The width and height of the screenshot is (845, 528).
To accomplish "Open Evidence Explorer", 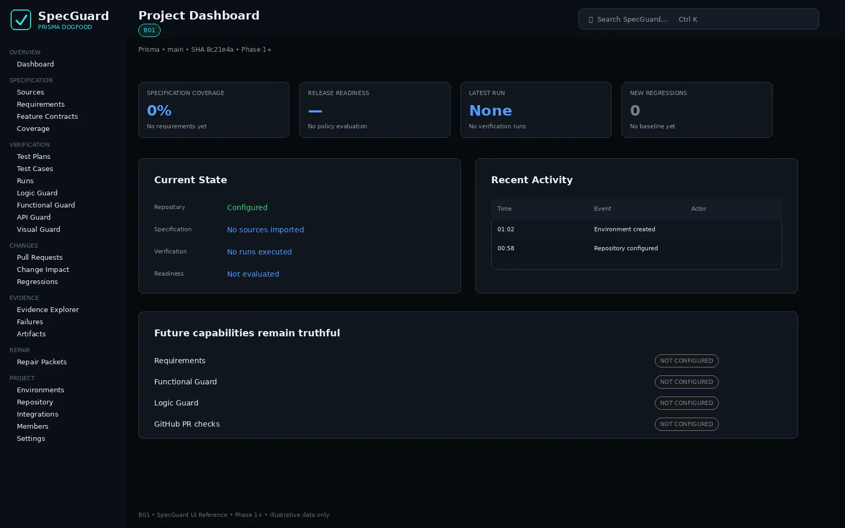I will pos(48,310).
